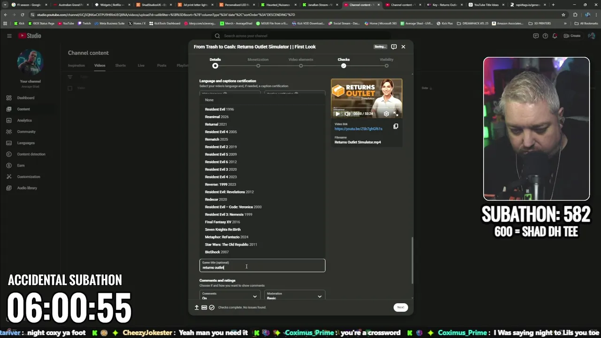Click the browser back arrow

pyautogui.click(x=6, y=15)
